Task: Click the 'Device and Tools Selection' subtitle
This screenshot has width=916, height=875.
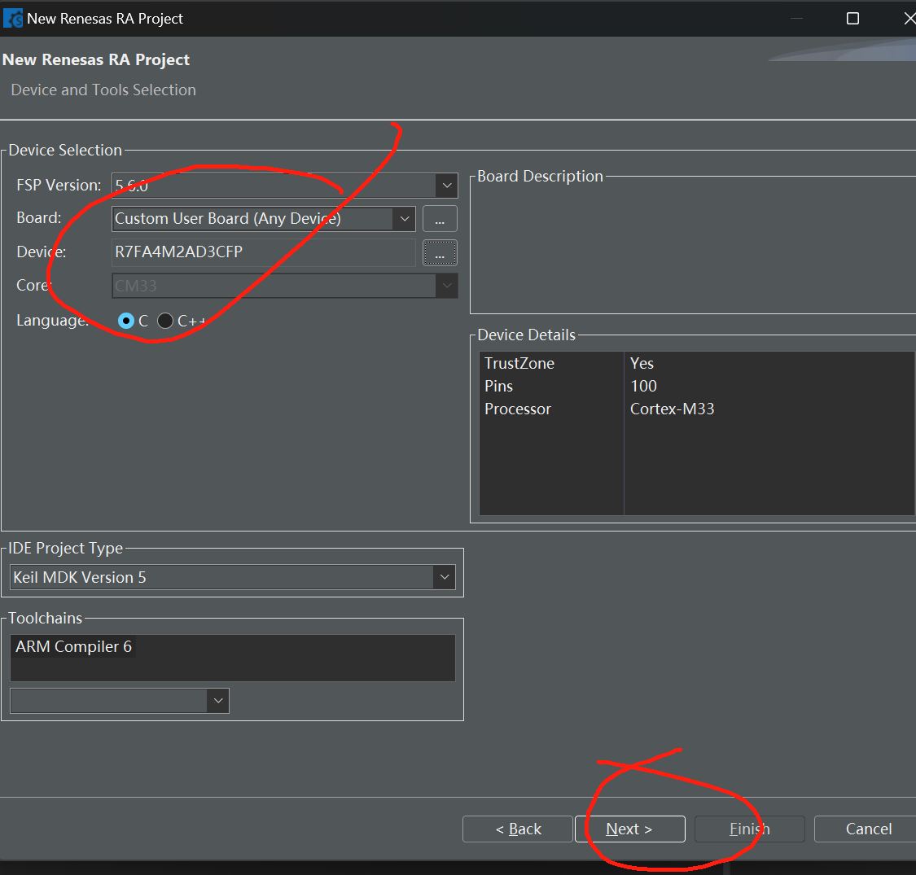Action: (103, 90)
